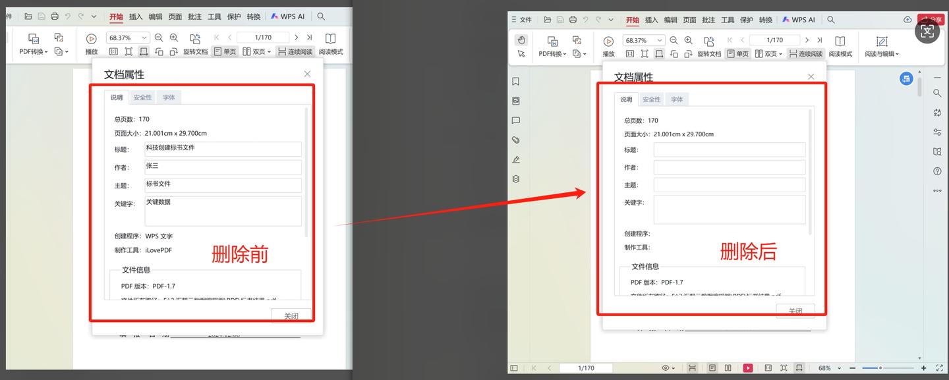Click 关闭 button in left dialog
949x380 pixels.
pos(291,316)
